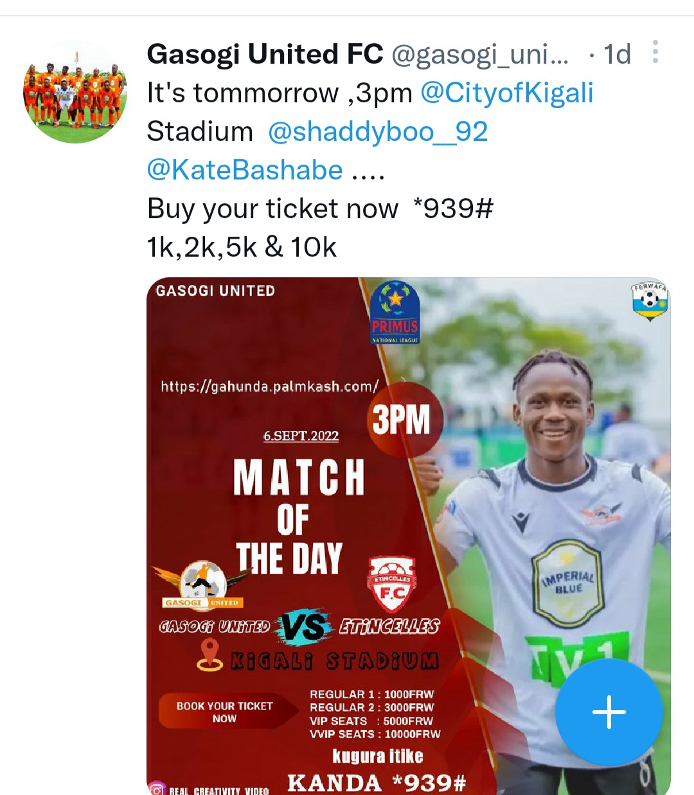
Task: Tap the Instagram icon on the poster
Action: [156, 789]
